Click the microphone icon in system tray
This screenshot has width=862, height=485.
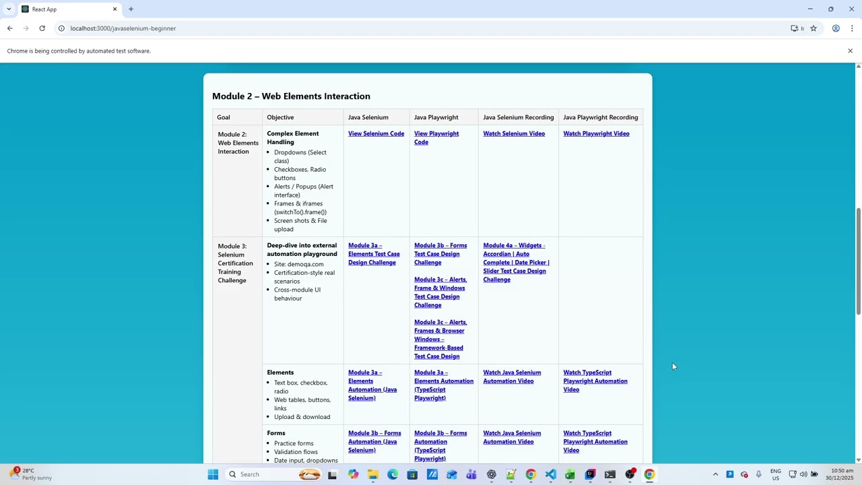tap(759, 474)
